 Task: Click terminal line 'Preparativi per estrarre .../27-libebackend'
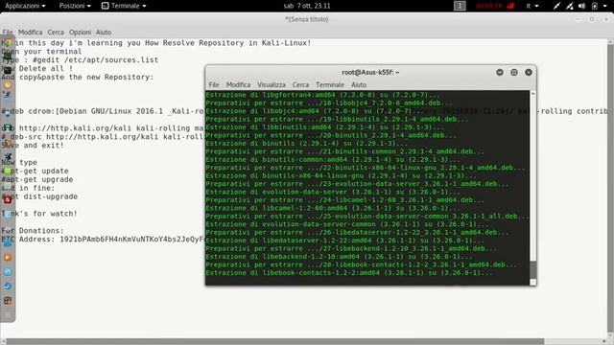351,248
